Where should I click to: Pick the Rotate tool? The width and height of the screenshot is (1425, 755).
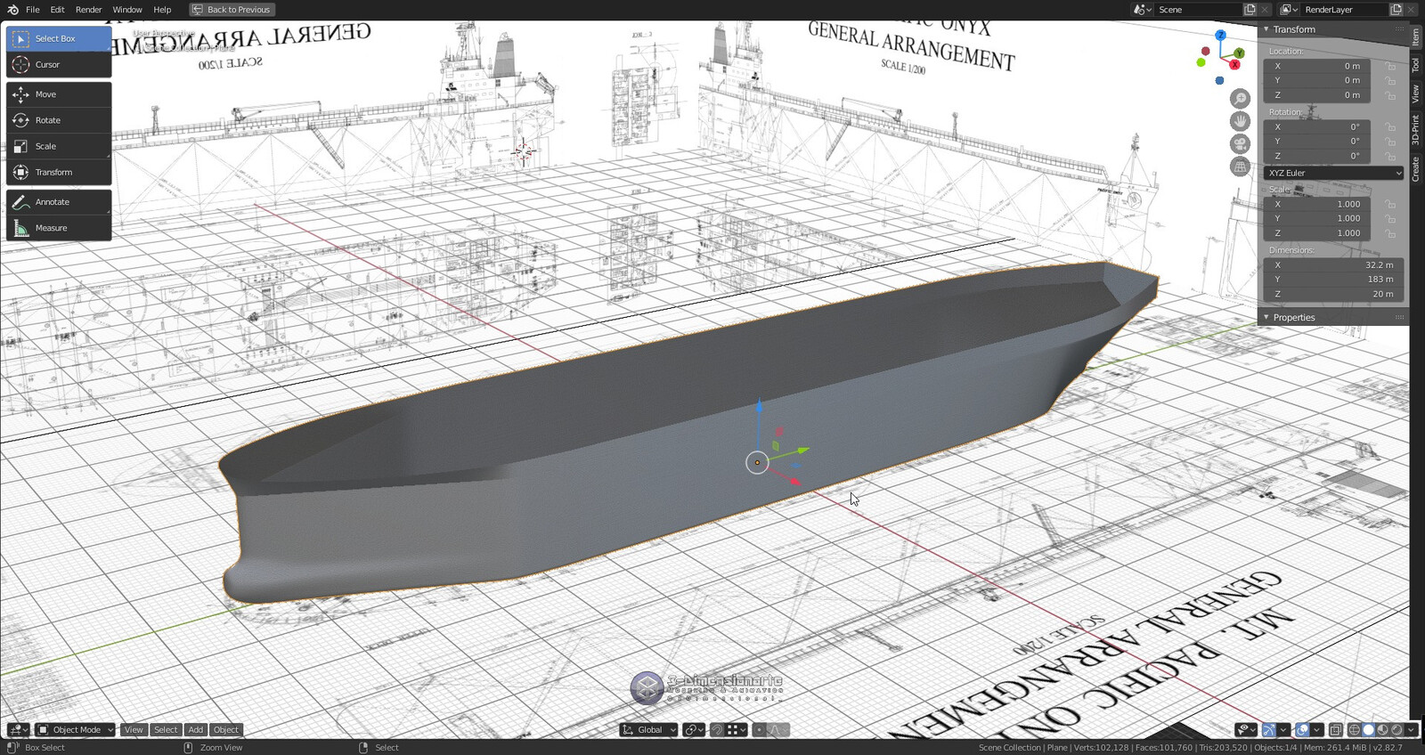pyautogui.click(x=59, y=120)
